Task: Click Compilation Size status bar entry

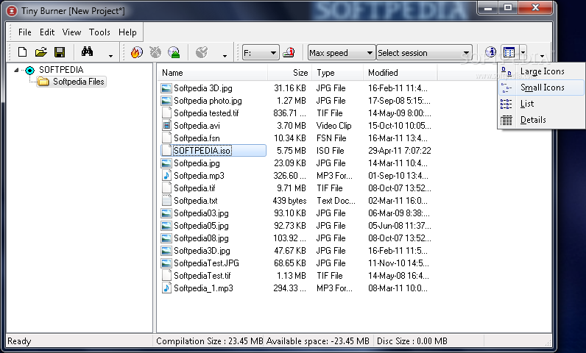Action: pos(210,341)
